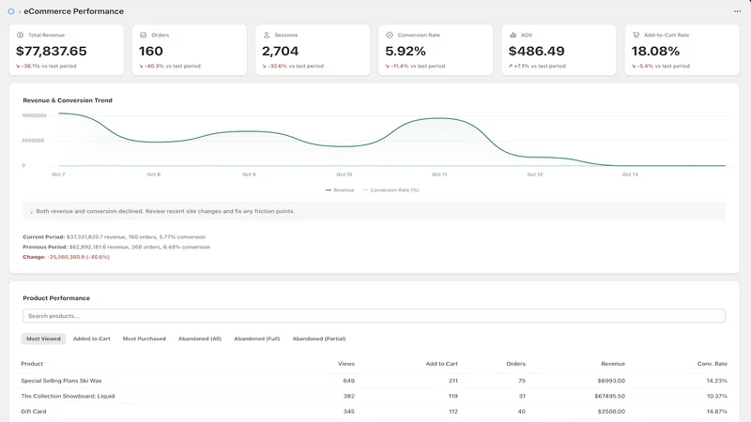The image size is (751, 422).
Task: Click the $6993.00 revenue cell
Action: coord(611,381)
